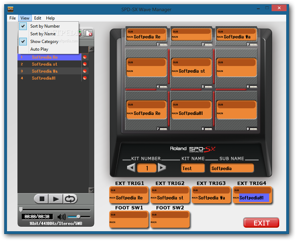The height and width of the screenshot is (241, 296).
Task: Select wave row Softpedia Wa
Action: 50,71
